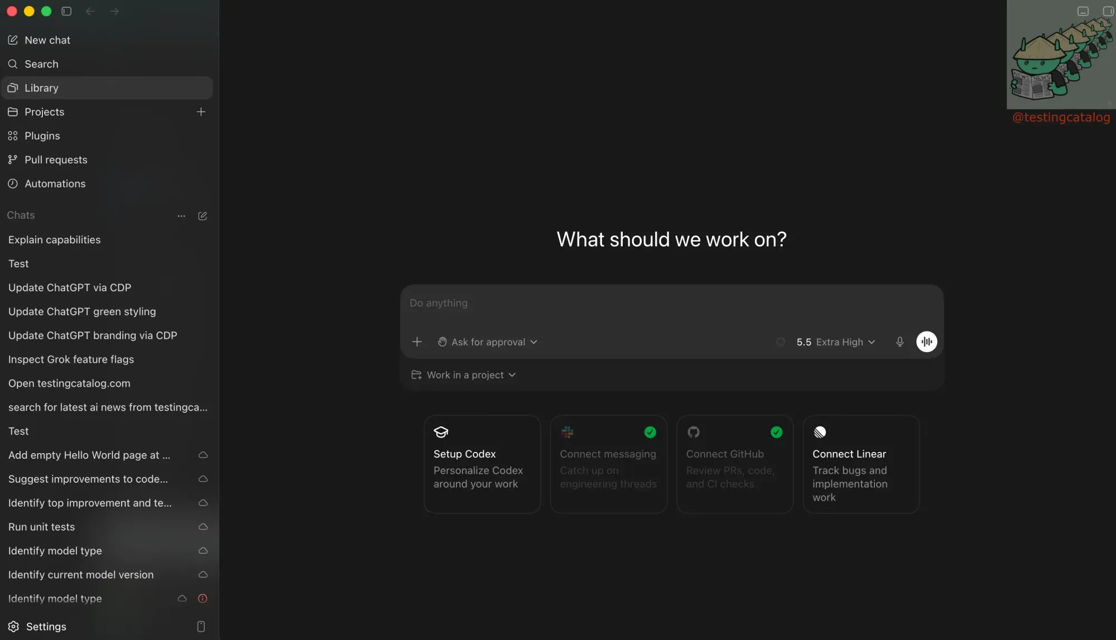Open Add empty Hello World page chat
The height and width of the screenshot is (640, 1116).
(107, 455)
